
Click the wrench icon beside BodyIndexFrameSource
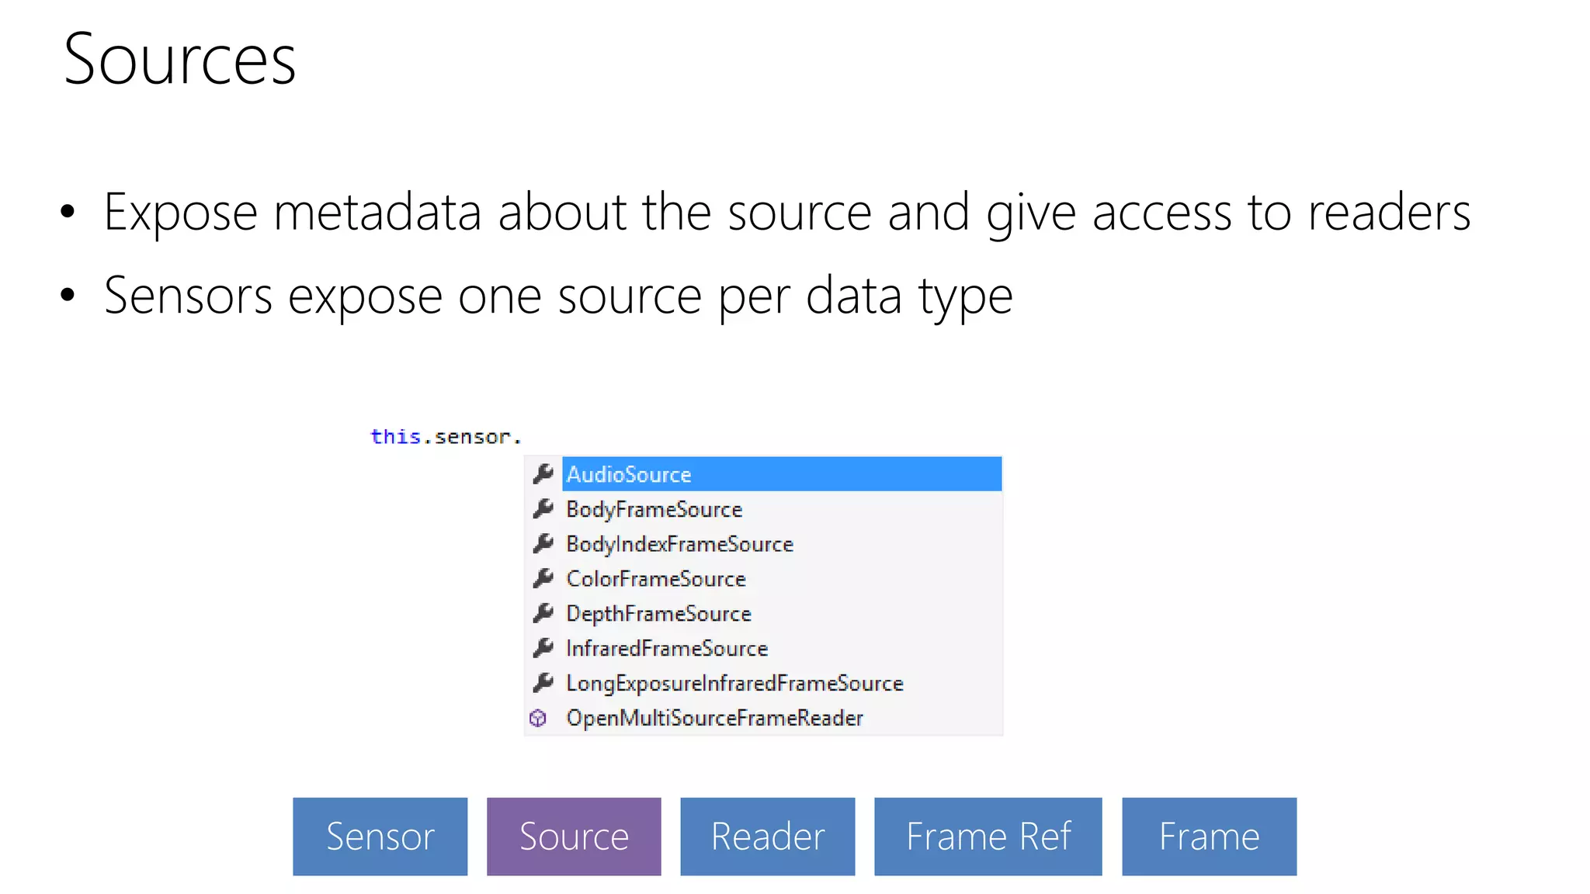click(x=543, y=543)
